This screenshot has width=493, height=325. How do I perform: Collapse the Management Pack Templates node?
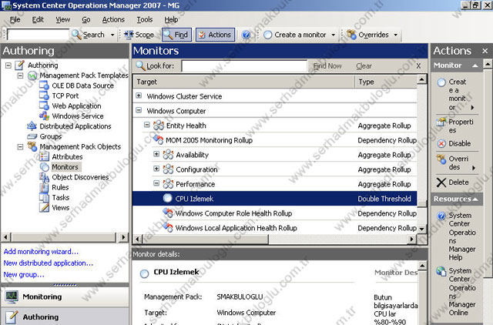20,75
